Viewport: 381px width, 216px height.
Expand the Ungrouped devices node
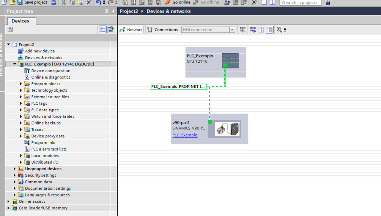click(15, 169)
